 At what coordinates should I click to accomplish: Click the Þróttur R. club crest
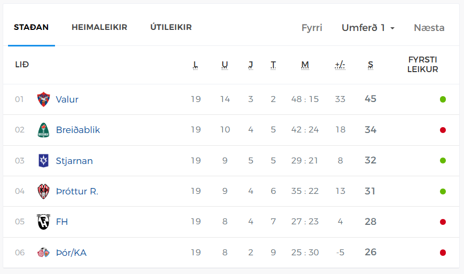coord(43,191)
